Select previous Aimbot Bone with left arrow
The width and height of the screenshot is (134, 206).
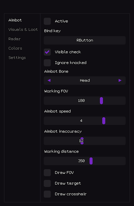click(x=49, y=80)
